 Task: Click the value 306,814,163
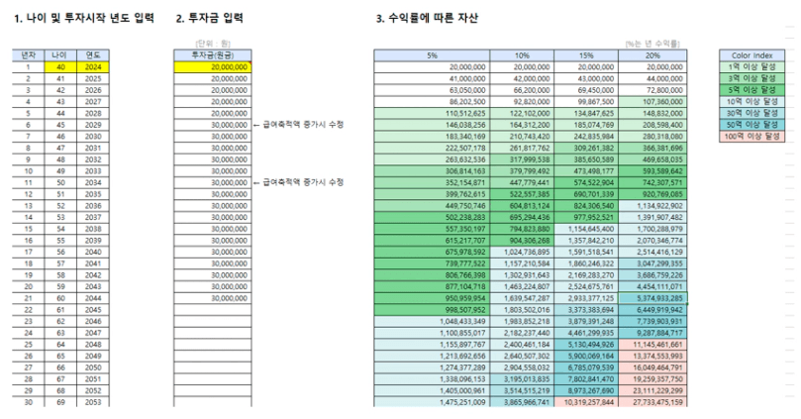(432, 171)
